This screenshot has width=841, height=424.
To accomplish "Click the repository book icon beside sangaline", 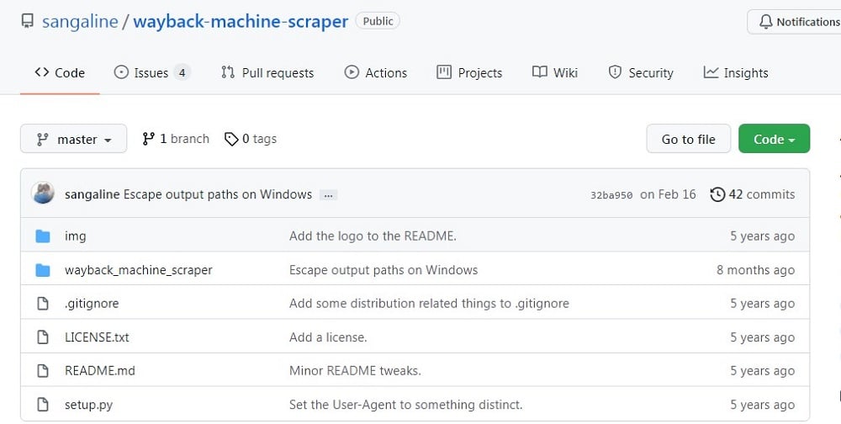I will tap(28, 22).
